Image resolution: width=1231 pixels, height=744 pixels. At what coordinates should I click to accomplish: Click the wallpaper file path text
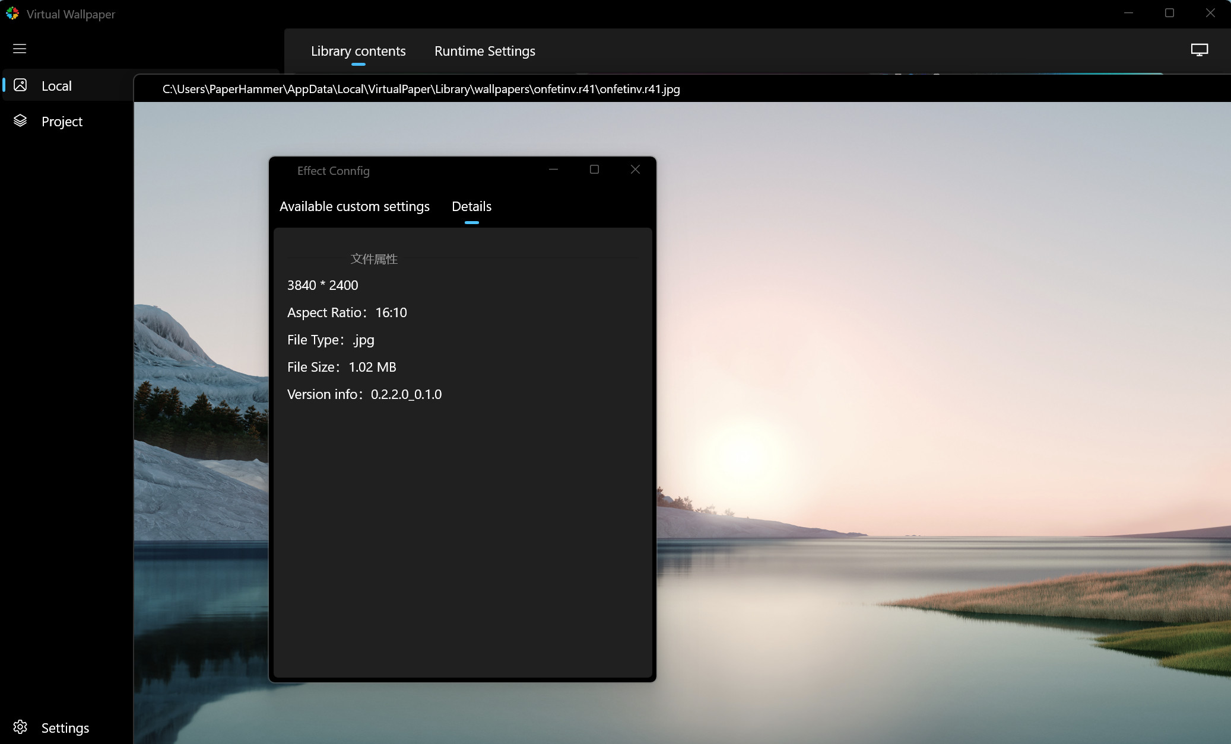click(421, 89)
